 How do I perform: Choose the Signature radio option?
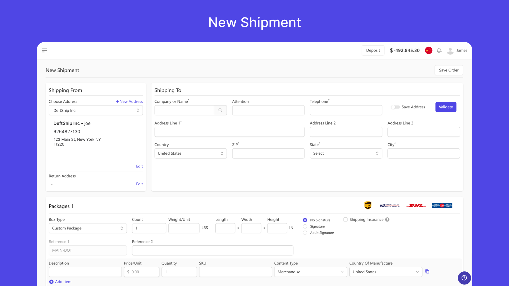point(305,226)
